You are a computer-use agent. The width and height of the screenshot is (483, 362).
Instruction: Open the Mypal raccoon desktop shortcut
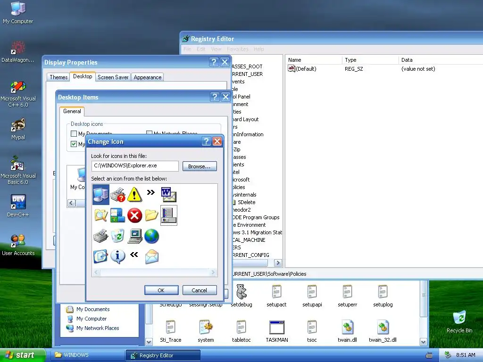coord(18,129)
